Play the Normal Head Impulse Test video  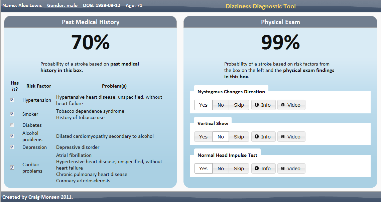tap(291, 168)
